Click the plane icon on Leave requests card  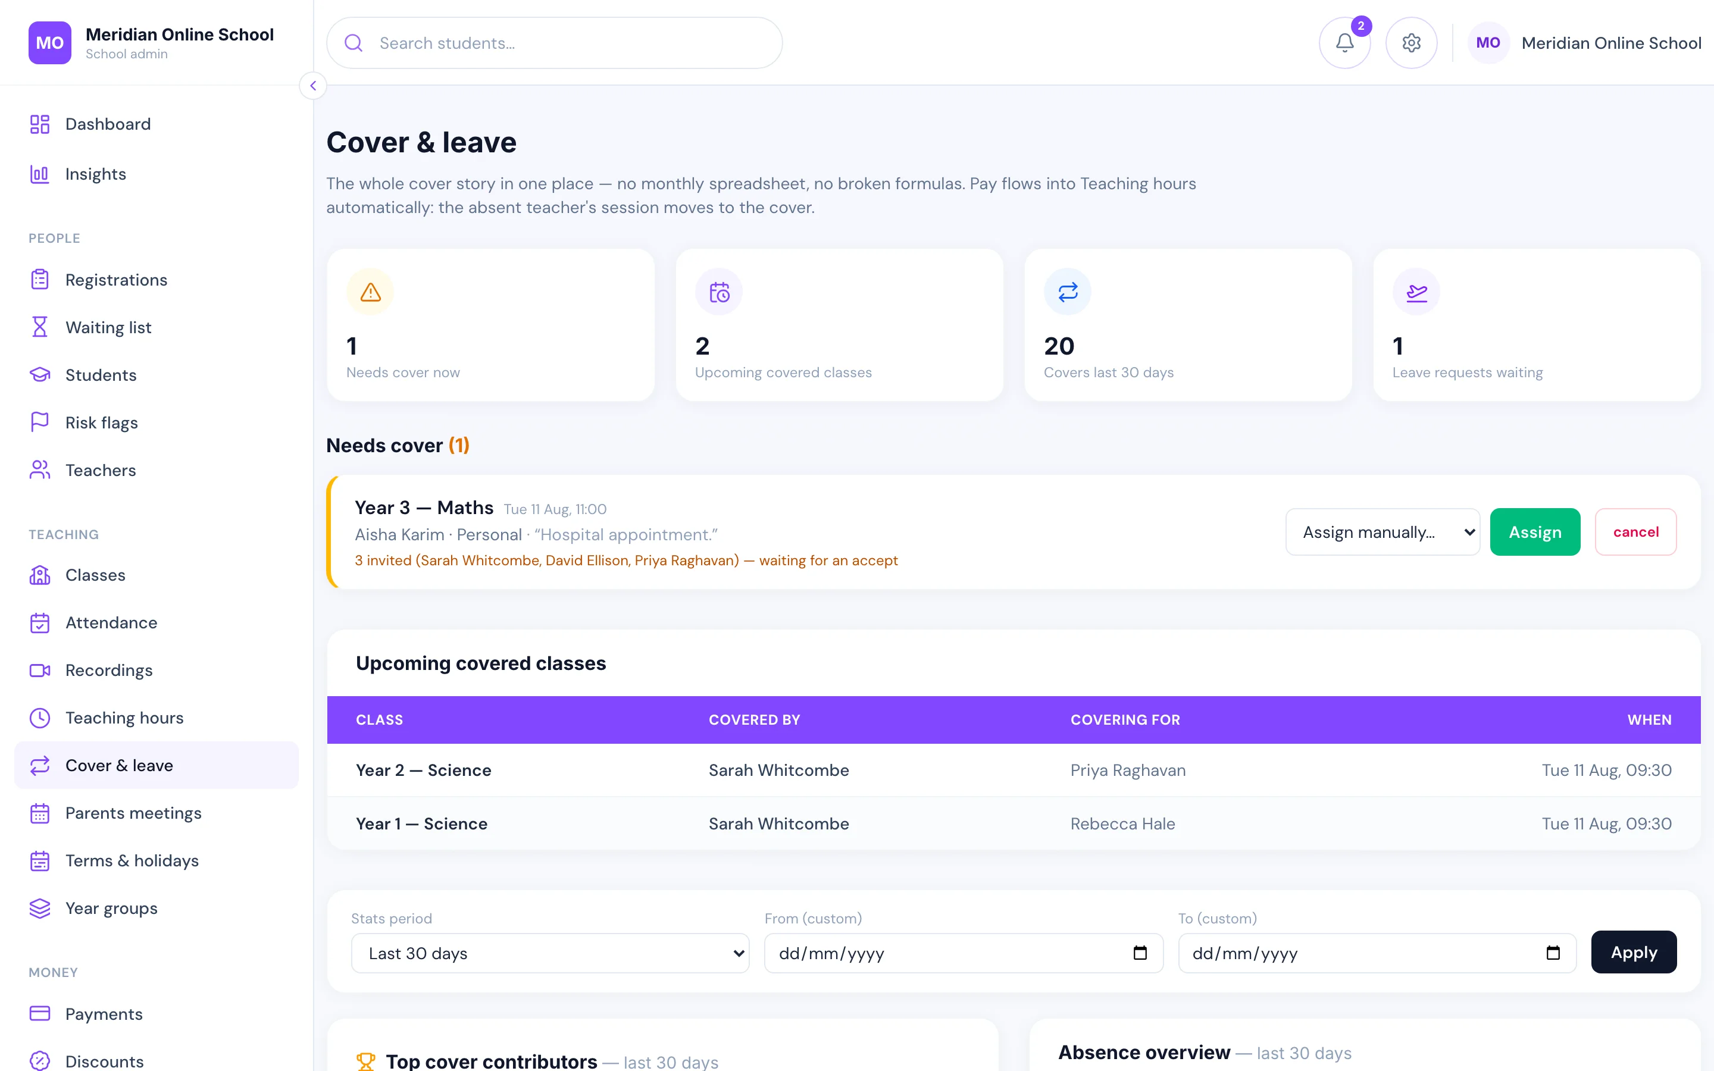[1416, 292]
